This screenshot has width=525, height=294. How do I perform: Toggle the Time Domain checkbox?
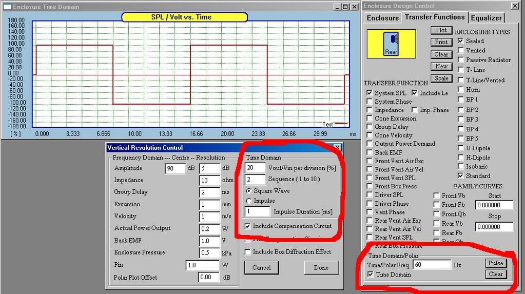[371, 275]
